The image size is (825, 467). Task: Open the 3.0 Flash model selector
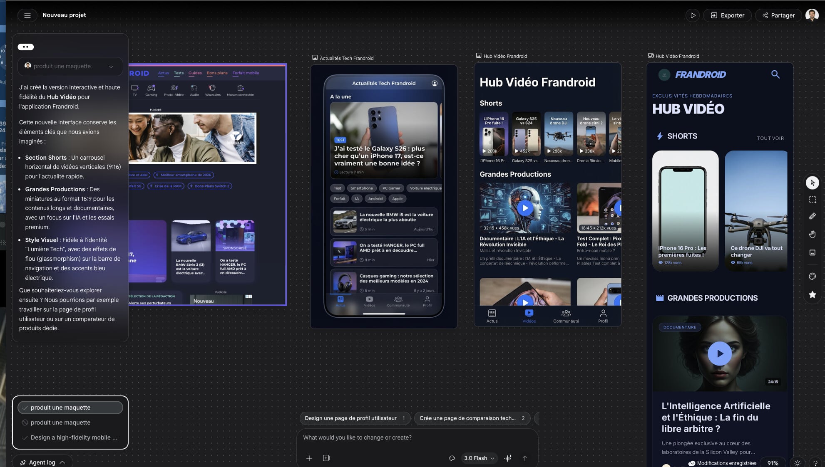tap(479, 458)
